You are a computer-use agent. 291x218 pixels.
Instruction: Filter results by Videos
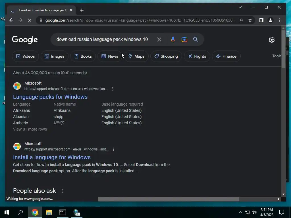[x=25, y=56]
